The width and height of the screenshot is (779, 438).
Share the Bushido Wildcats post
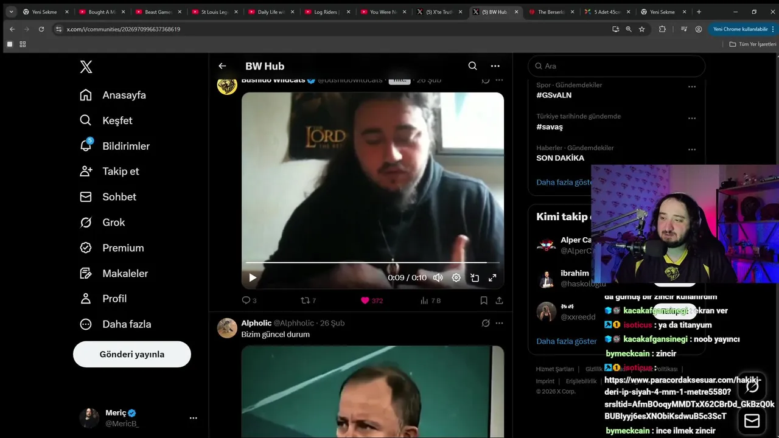click(x=500, y=301)
